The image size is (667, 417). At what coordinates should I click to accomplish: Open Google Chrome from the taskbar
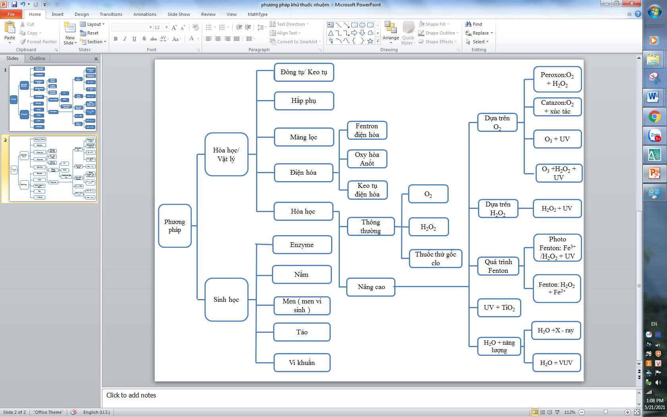click(654, 117)
